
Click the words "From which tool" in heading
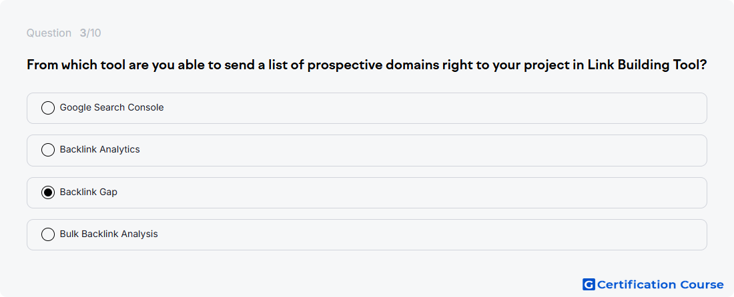[x=62, y=65]
